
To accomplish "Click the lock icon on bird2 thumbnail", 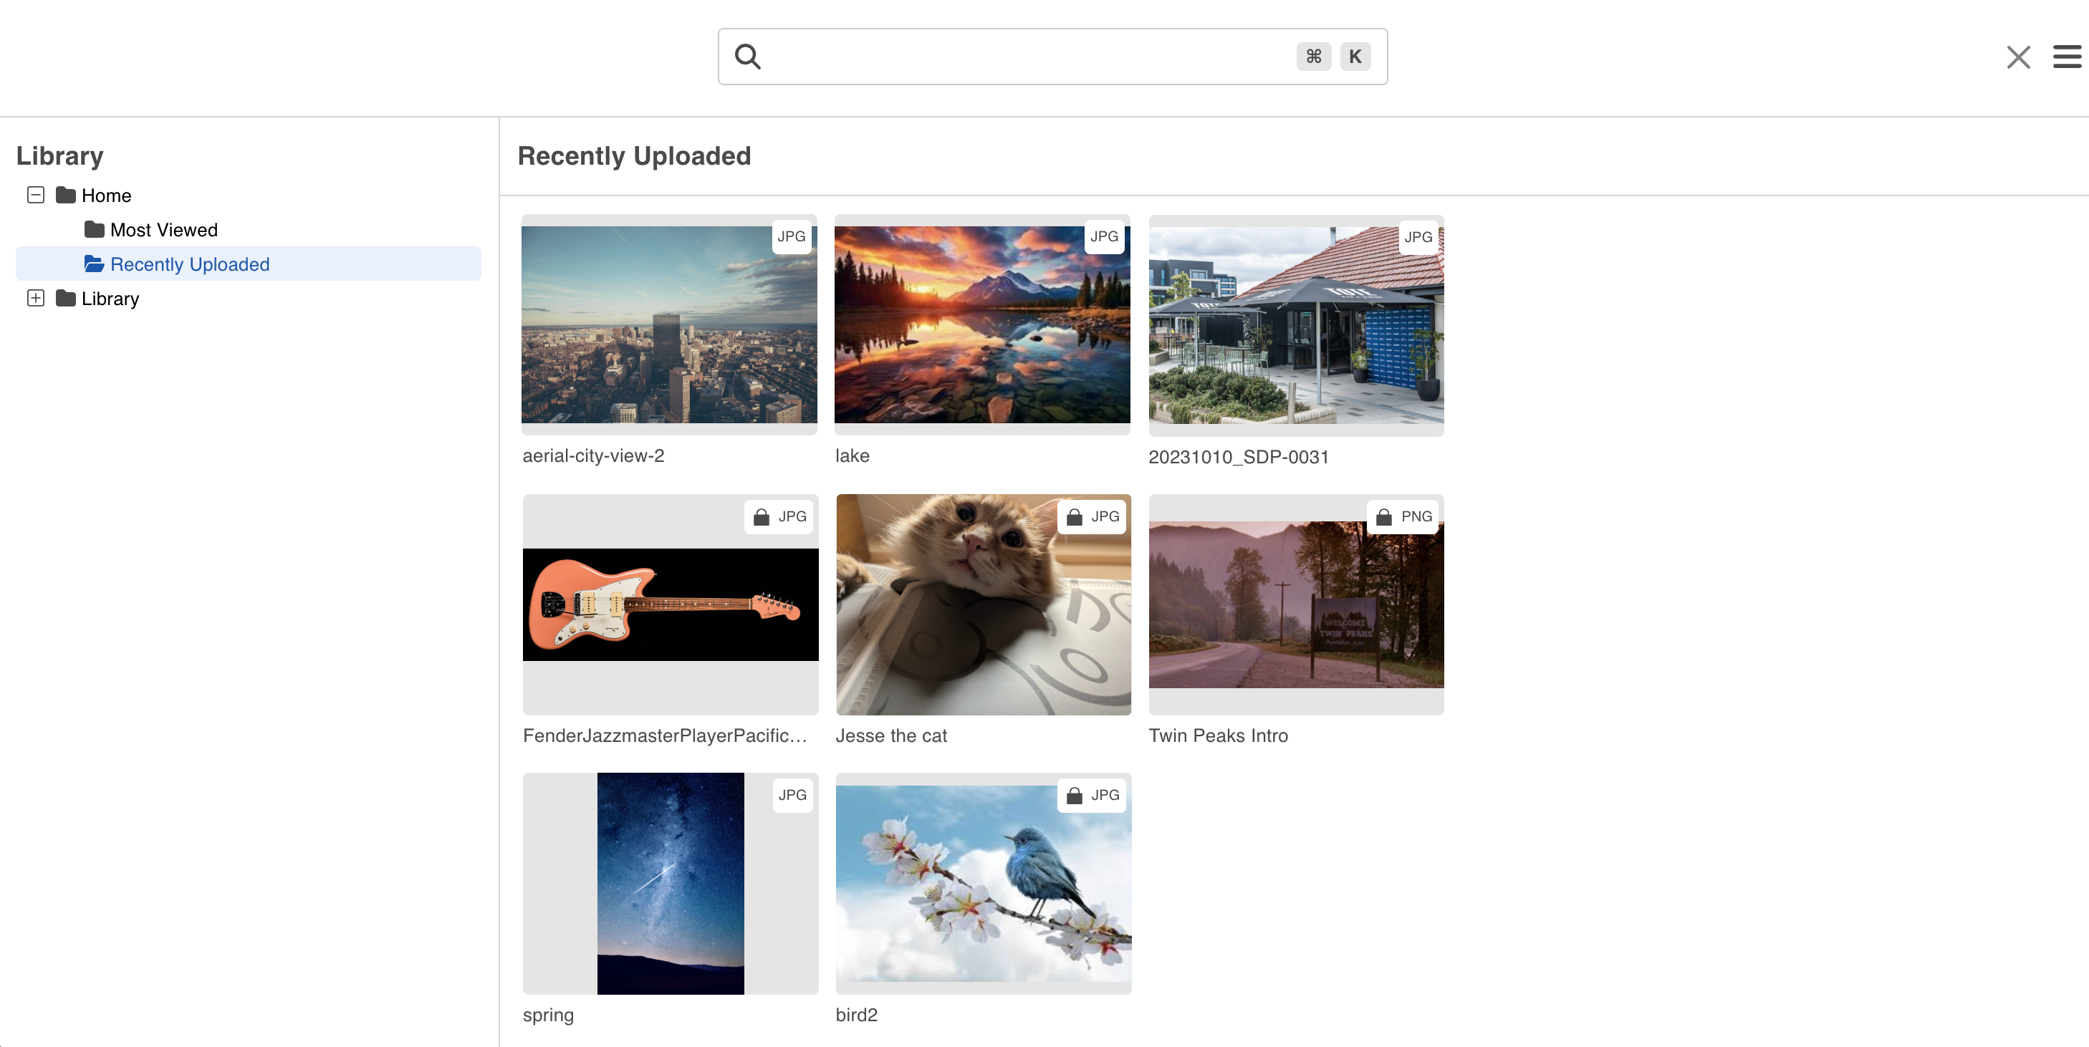I will tap(1074, 796).
